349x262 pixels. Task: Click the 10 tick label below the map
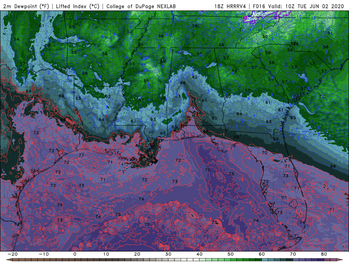(x=106, y=254)
